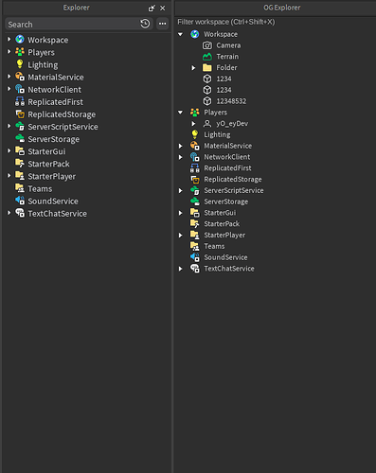This screenshot has width=376, height=473.
Task: Select Teams in OG Explorer
Action: [214, 246]
